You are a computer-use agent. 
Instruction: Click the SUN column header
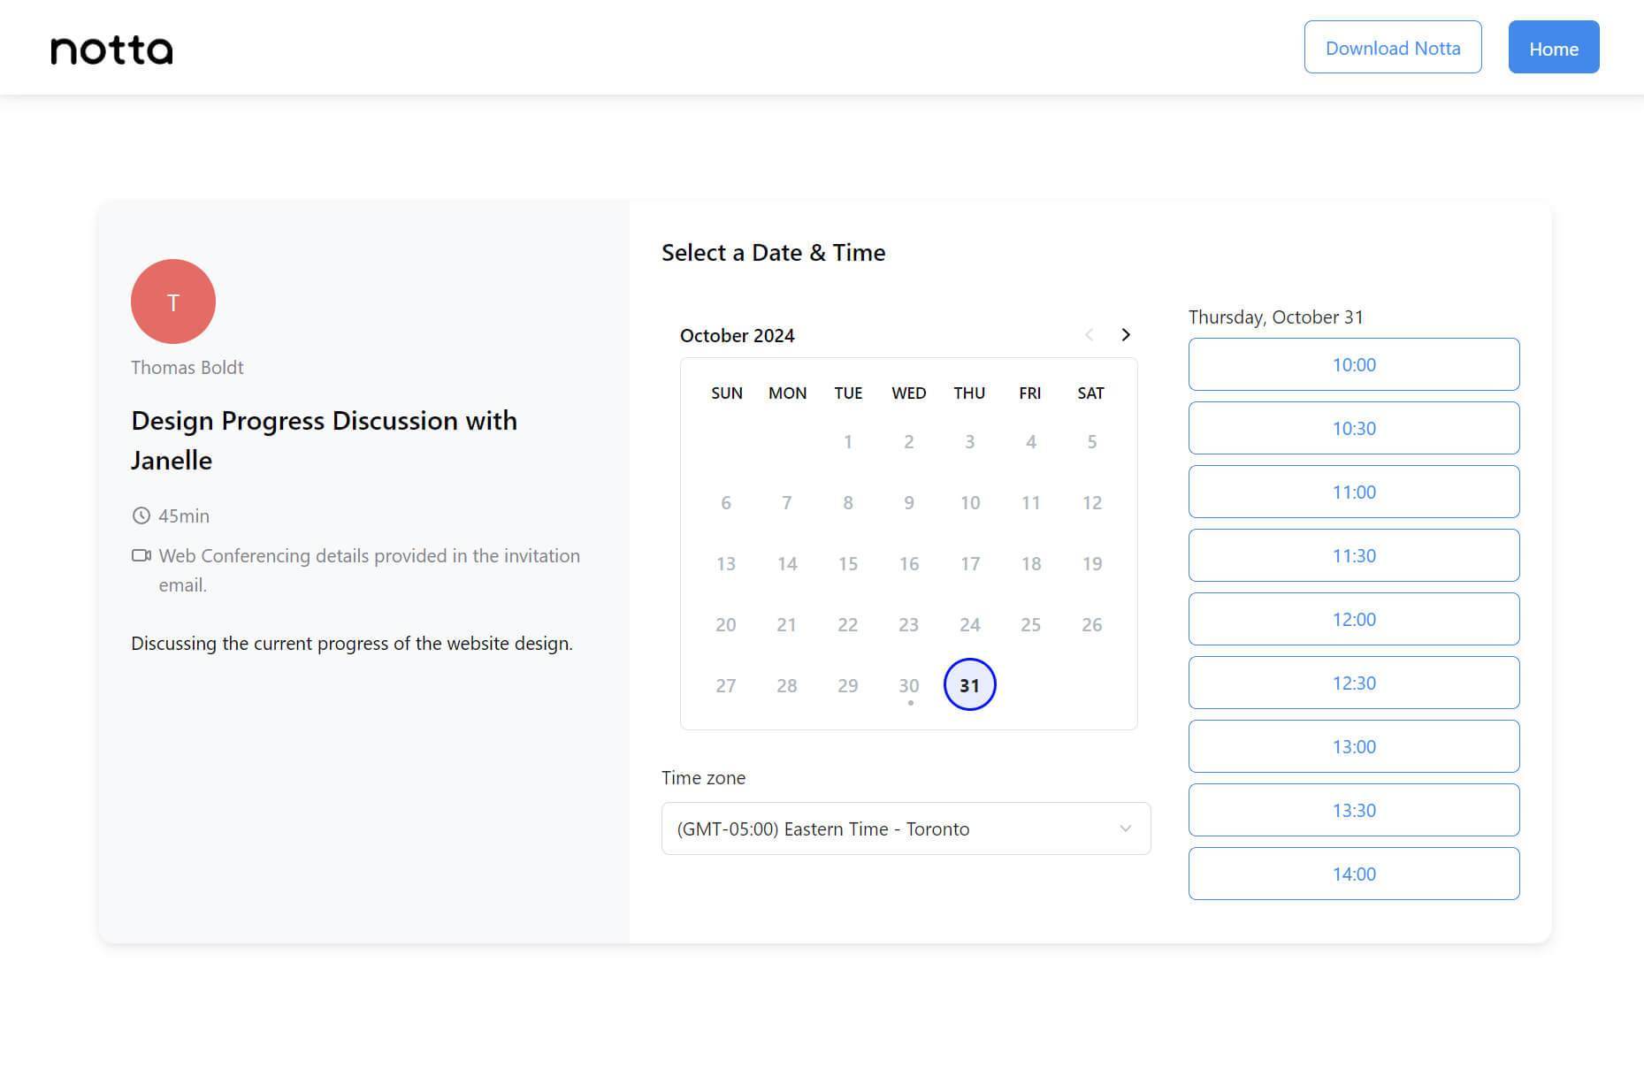coord(727,393)
